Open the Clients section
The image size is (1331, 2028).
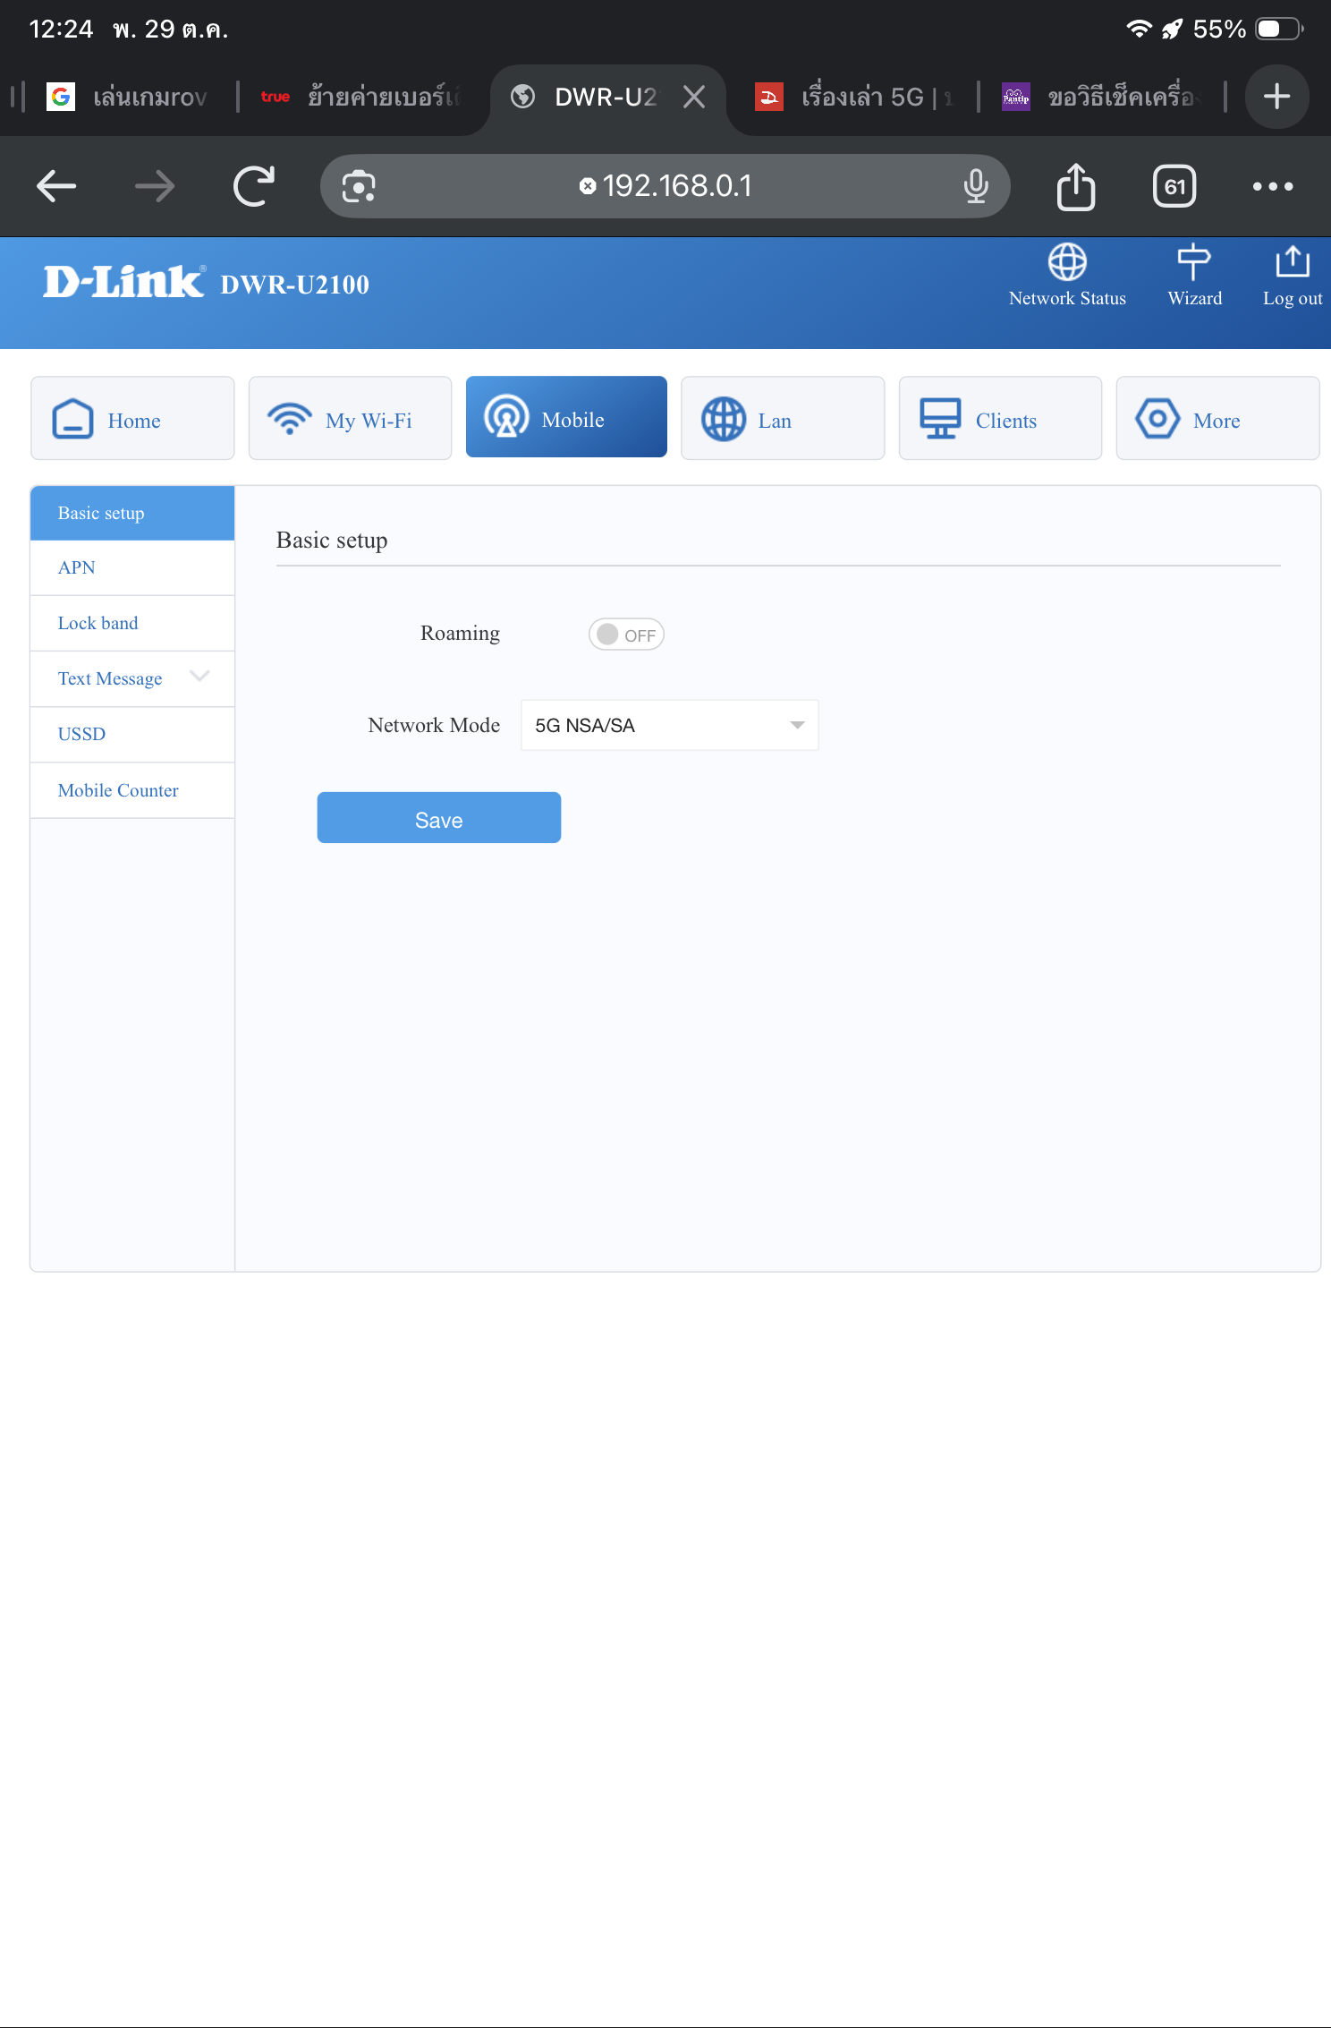tap(1000, 419)
